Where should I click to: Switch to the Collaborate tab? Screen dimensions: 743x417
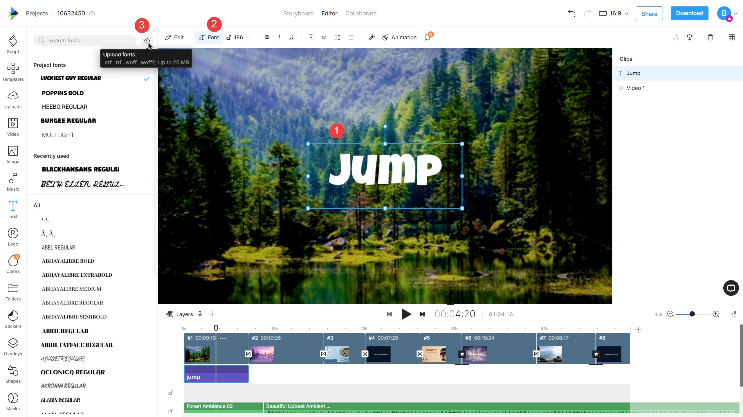coord(361,13)
